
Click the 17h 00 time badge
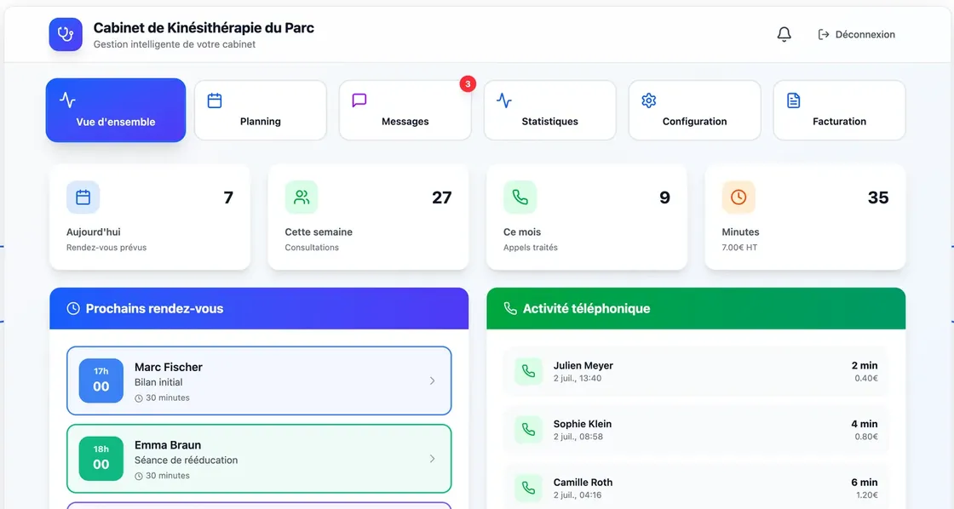pos(101,380)
